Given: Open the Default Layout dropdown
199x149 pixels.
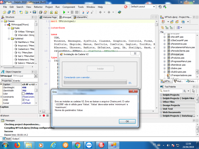Looking at the screenshot, I should [x=154, y=7].
